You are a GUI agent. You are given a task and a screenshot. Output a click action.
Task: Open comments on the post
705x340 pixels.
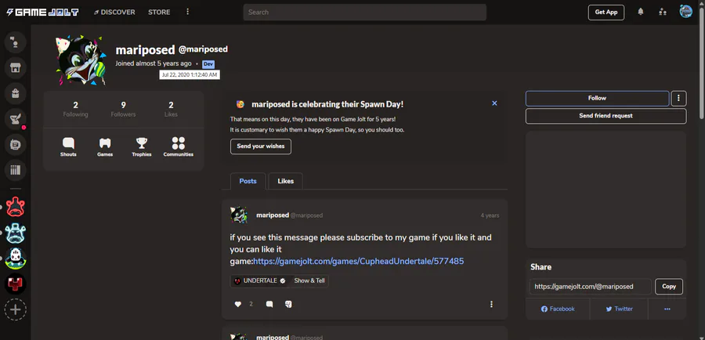coord(269,304)
